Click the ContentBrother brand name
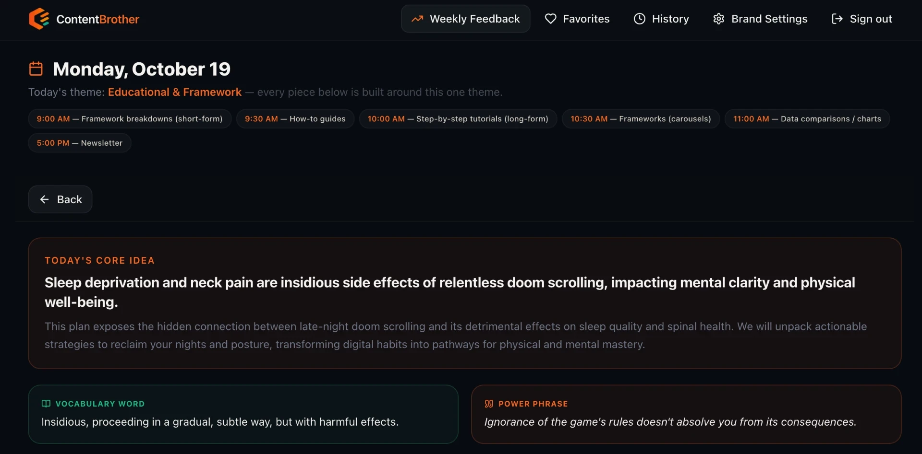Screen dimensions: 922x454 click(98, 19)
